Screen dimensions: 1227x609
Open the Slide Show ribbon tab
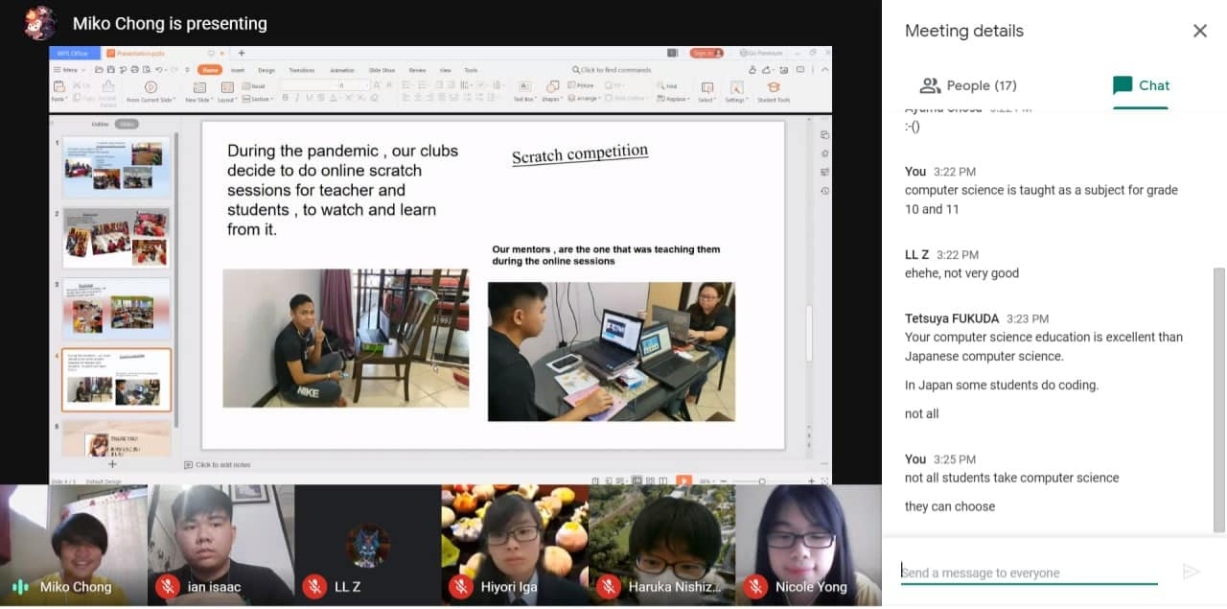(x=382, y=70)
